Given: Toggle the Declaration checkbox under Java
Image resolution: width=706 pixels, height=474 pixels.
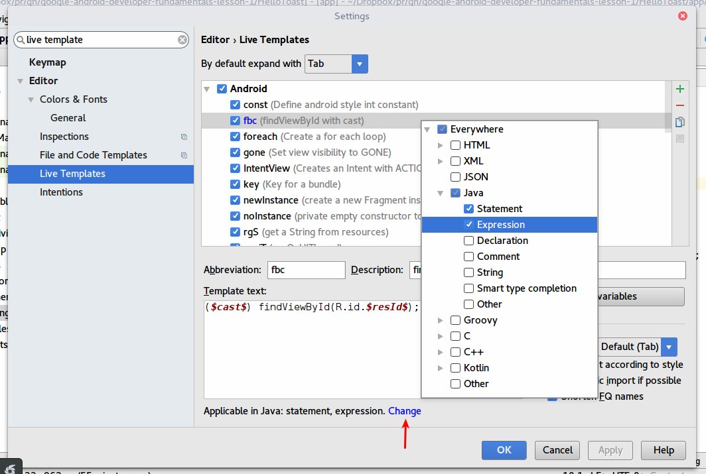Looking at the screenshot, I should [468, 241].
